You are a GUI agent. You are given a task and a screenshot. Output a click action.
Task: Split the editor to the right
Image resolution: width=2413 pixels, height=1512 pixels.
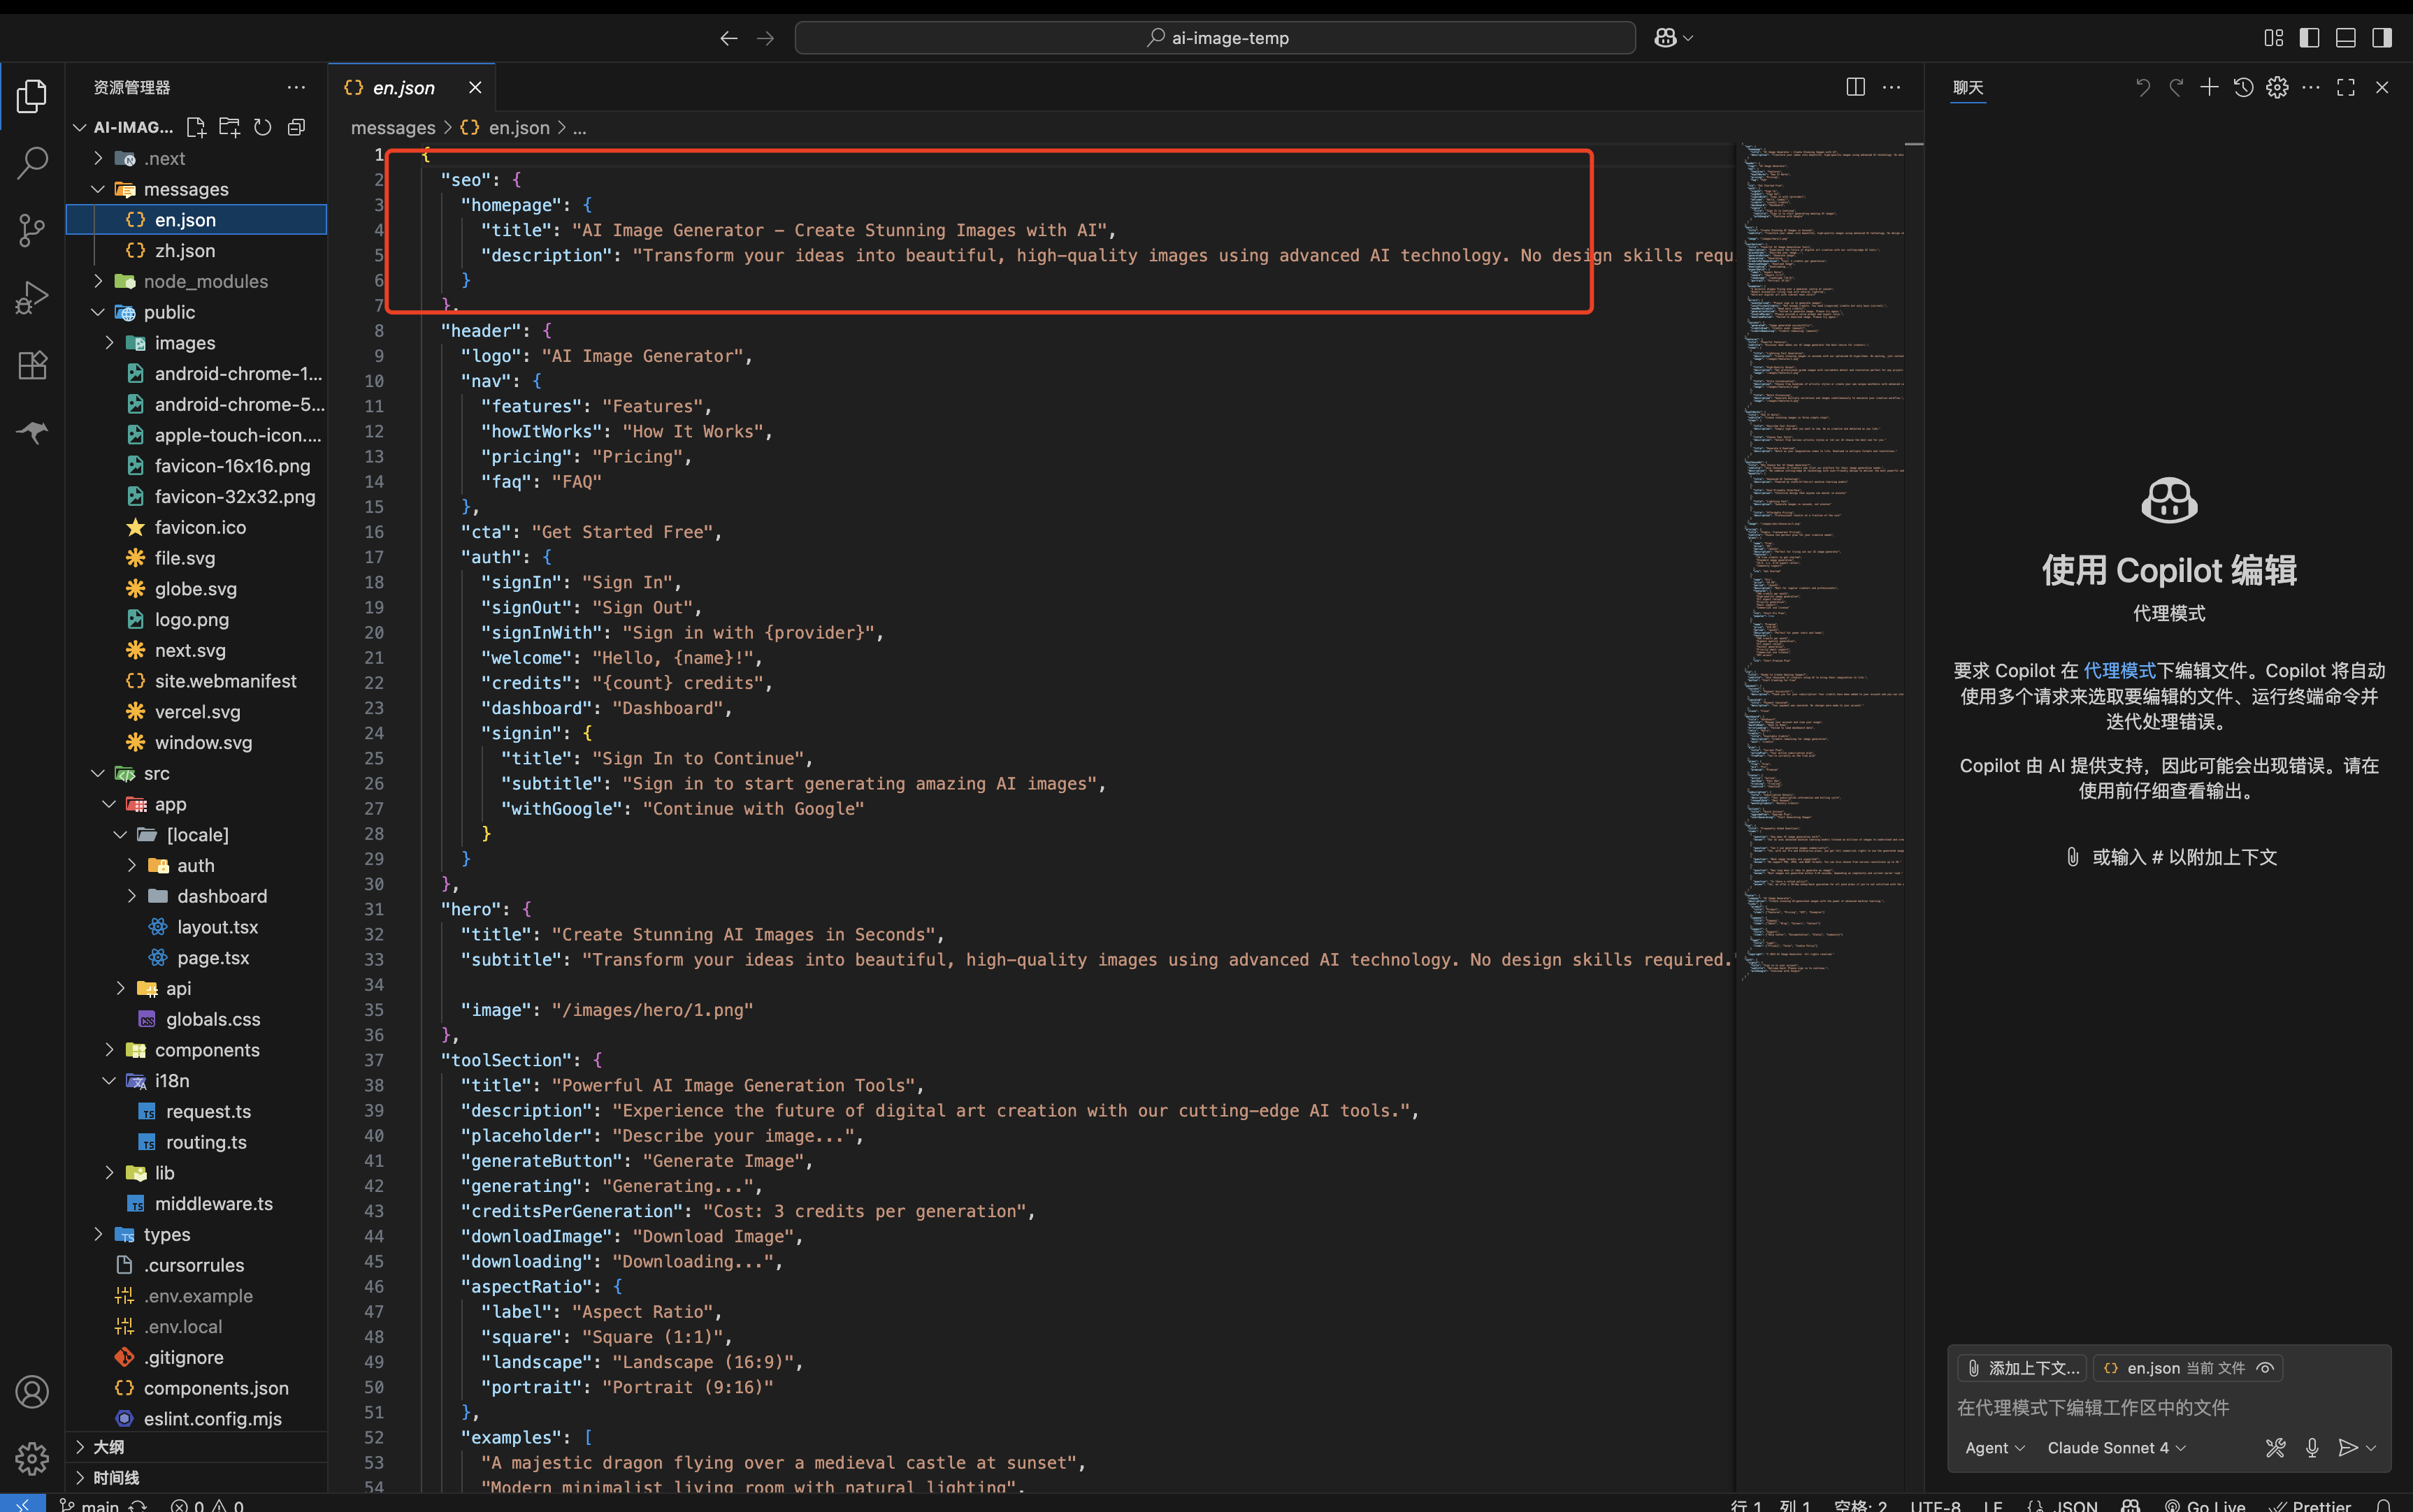[1854, 87]
